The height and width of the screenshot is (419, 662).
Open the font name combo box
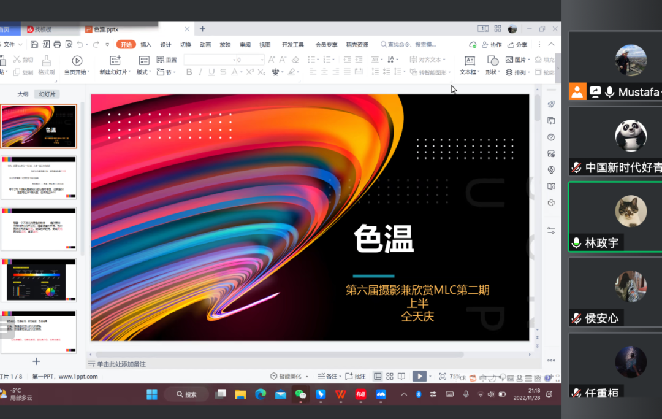click(x=208, y=60)
